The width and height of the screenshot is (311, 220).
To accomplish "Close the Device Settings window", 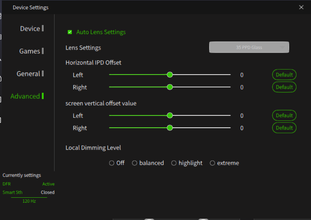I will (301, 7).
